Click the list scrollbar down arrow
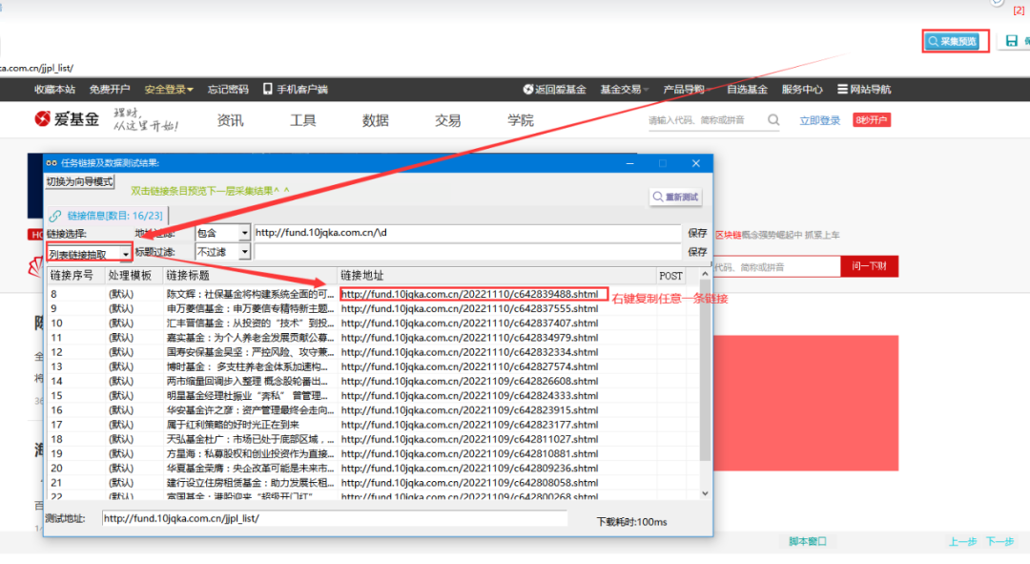Viewport: 1030px width, 564px height. (705, 493)
